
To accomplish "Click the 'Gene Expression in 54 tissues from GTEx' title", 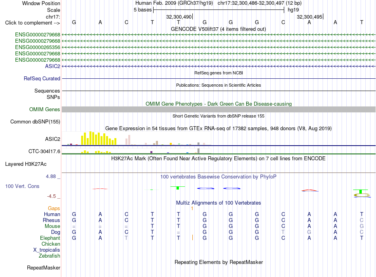I will [x=218, y=128].
